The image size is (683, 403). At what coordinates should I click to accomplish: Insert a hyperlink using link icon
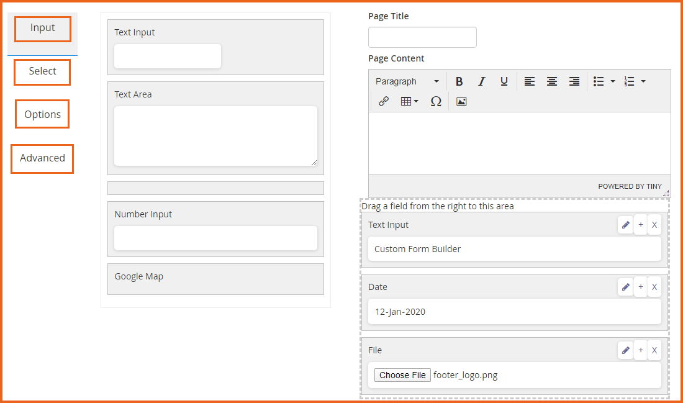tap(384, 101)
